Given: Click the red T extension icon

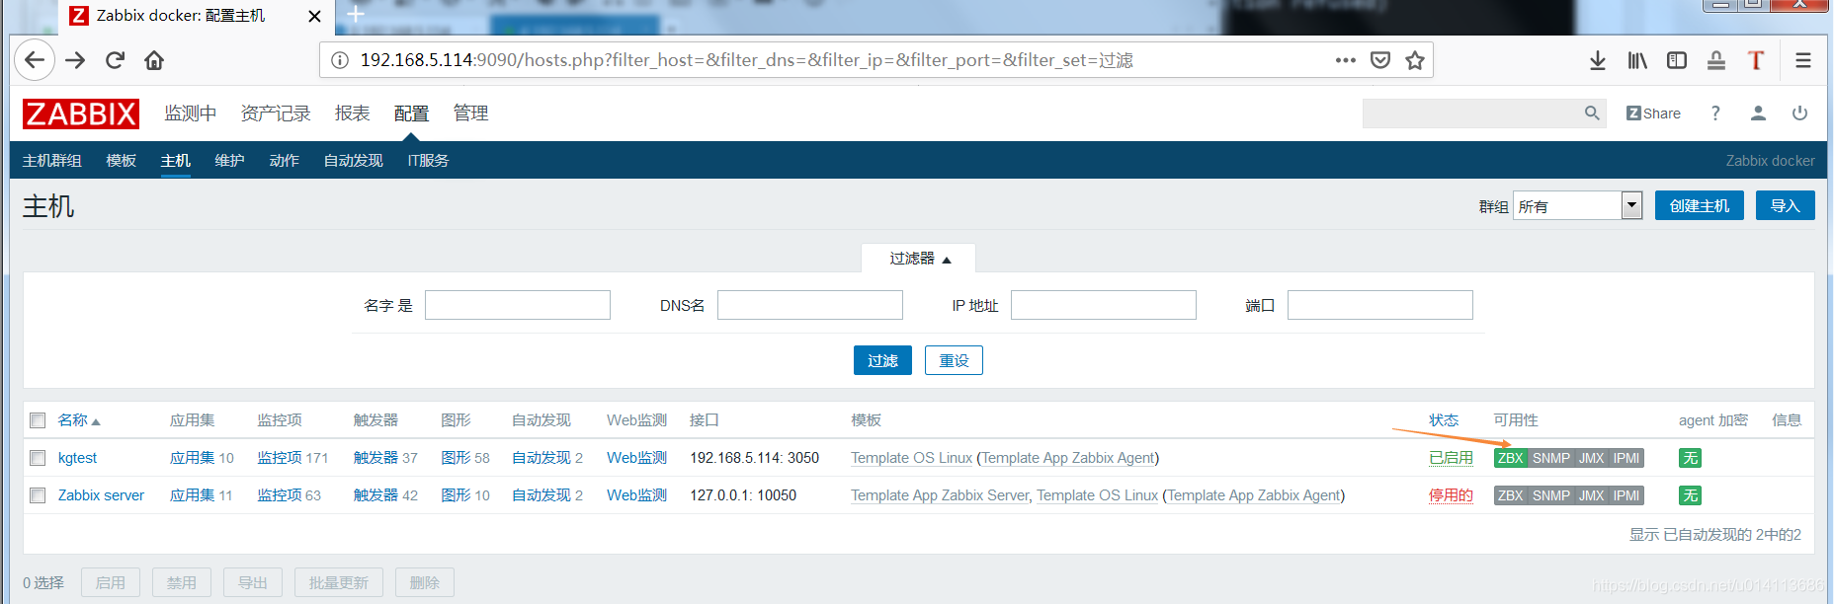Looking at the screenshot, I should point(1756,60).
